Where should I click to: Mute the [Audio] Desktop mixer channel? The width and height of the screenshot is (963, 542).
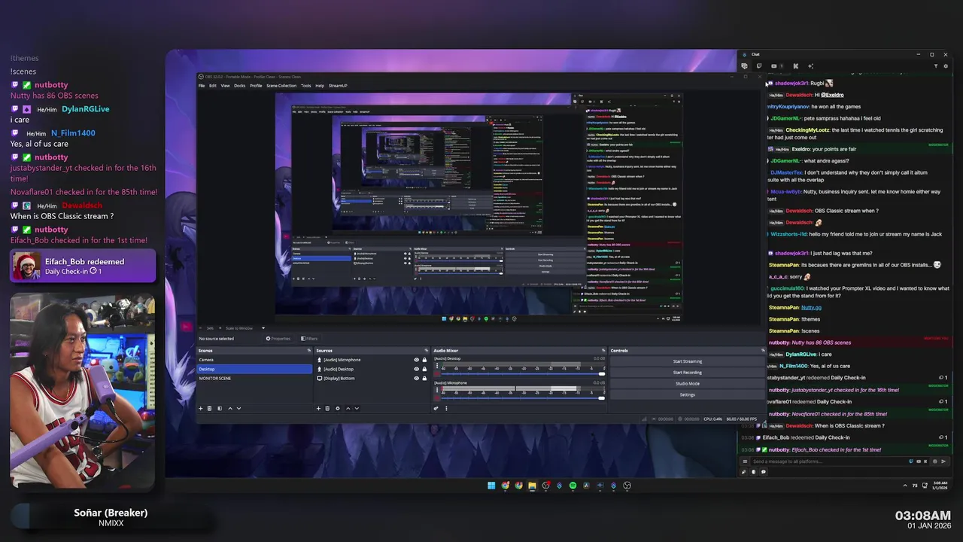point(437,374)
